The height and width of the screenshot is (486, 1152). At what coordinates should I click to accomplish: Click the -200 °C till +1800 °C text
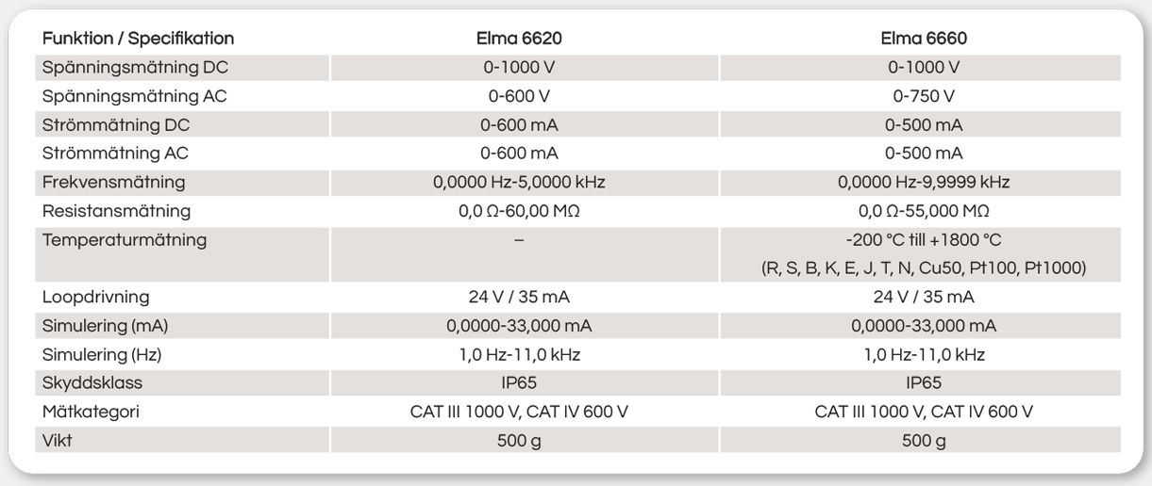pyautogui.click(x=924, y=239)
